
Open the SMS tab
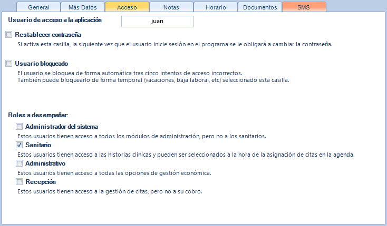coord(304,7)
